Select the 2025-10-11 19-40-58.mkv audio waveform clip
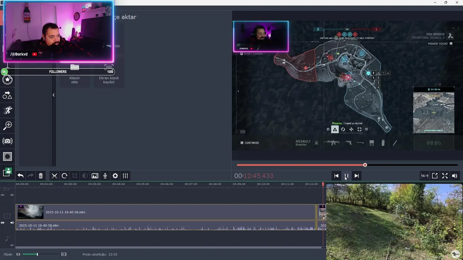The image size is (463, 260). click(x=166, y=225)
